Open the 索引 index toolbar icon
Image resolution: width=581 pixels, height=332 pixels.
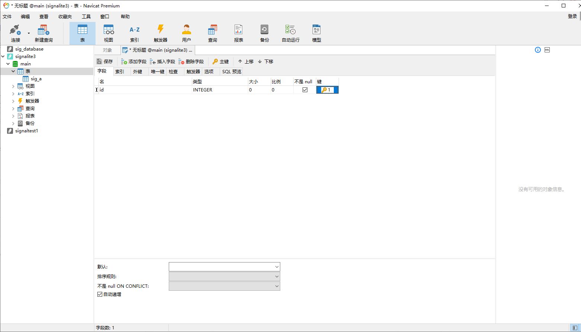click(x=135, y=33)
